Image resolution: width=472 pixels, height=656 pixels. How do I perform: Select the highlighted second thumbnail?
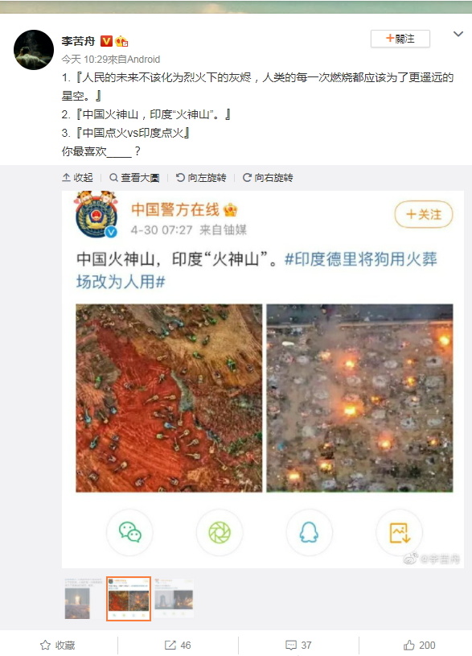pyautogui.click(x=129, y=598)
